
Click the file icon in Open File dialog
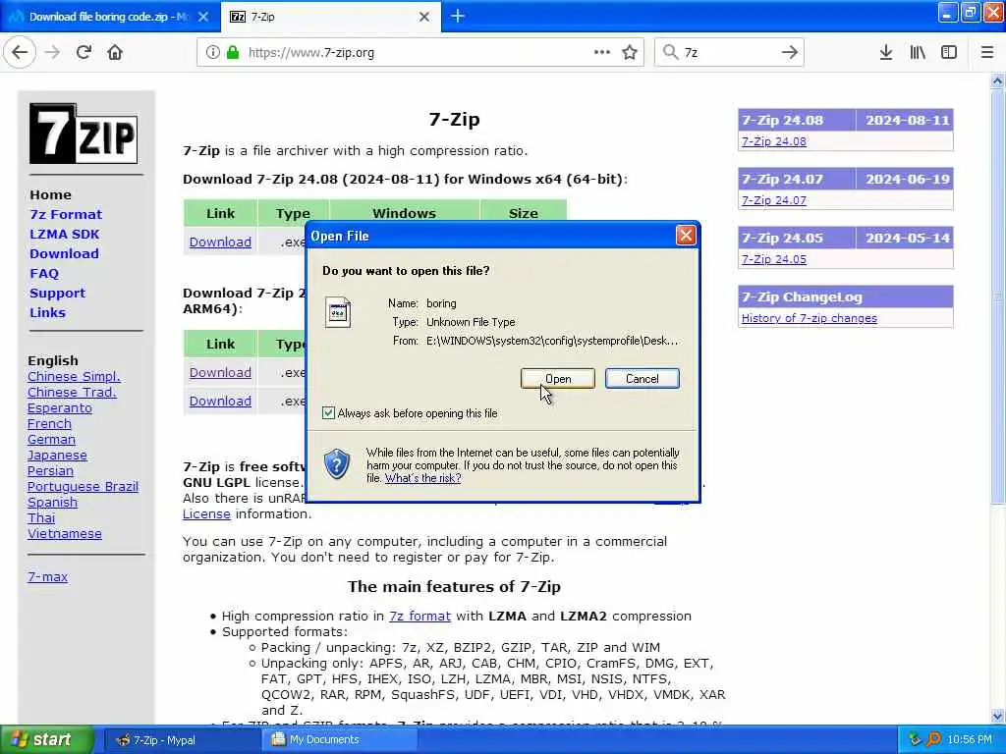click(338, 312)
